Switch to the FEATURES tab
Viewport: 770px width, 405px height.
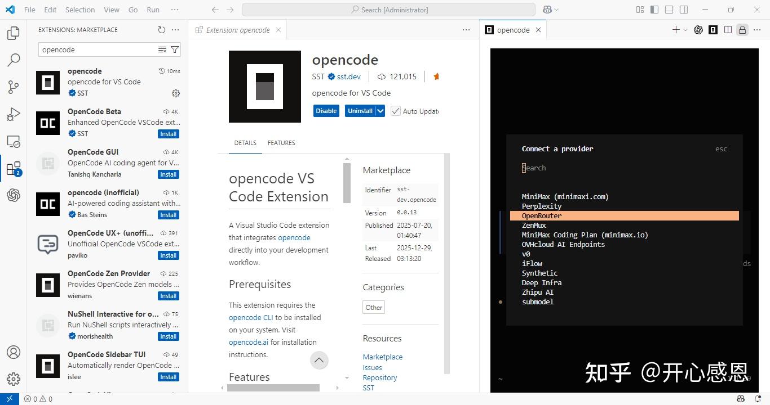coord(281,143)
